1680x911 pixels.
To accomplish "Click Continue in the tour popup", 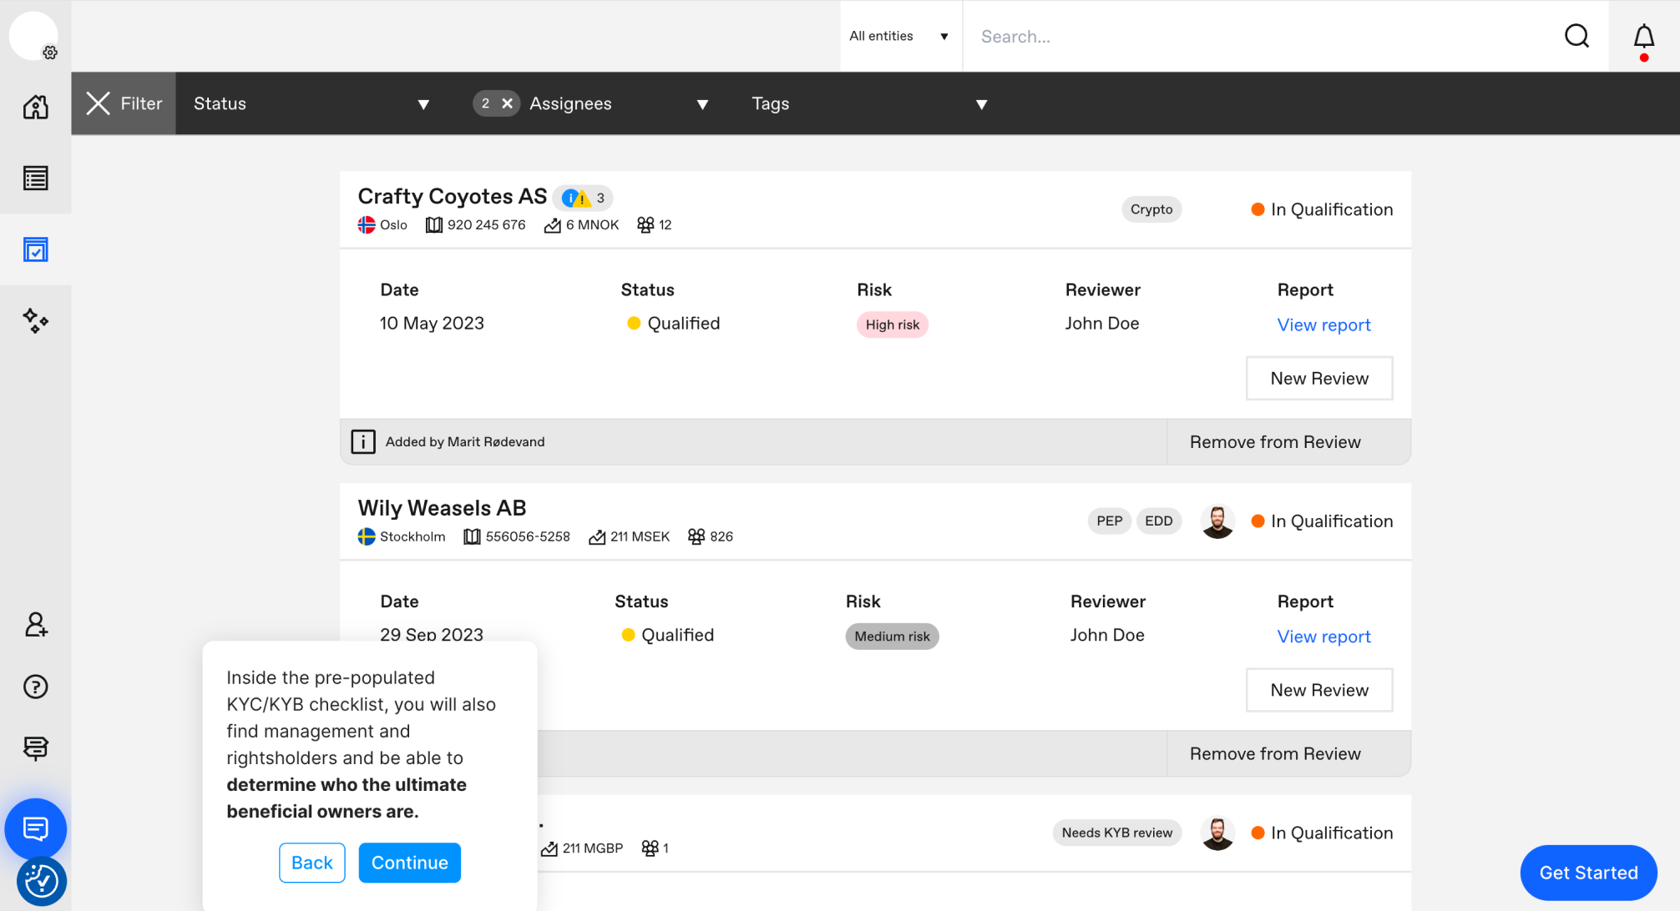I will [409, 863].
